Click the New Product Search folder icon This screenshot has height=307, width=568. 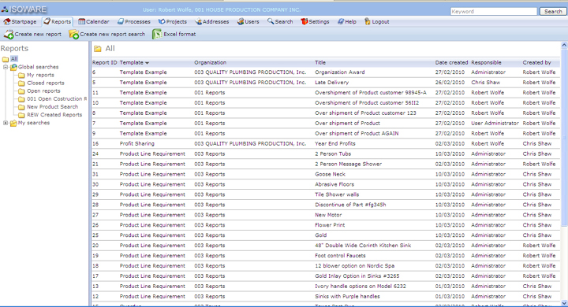pos(21,107)
